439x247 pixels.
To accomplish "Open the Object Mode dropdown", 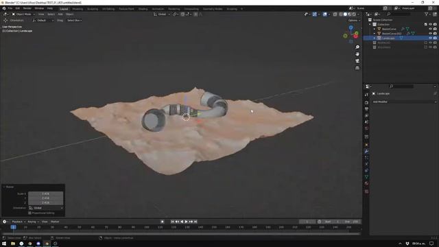I will tap(23, 14).
